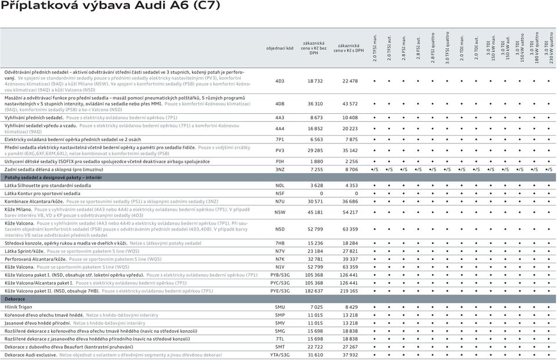
Task: Click order code "5MU"
Action: pyautogui.click(x=280, y=307)
